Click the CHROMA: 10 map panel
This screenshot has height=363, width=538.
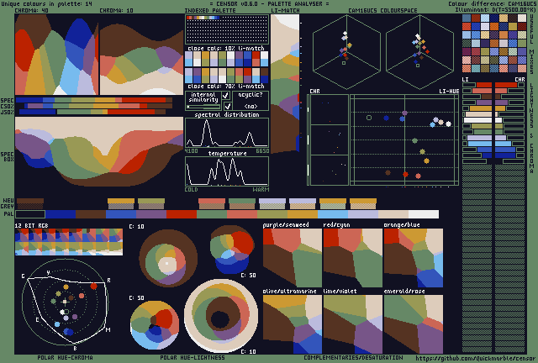[141, 55]
